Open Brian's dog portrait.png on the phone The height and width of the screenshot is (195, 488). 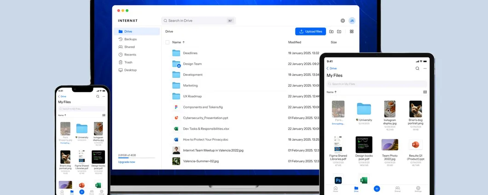(65, 160)
